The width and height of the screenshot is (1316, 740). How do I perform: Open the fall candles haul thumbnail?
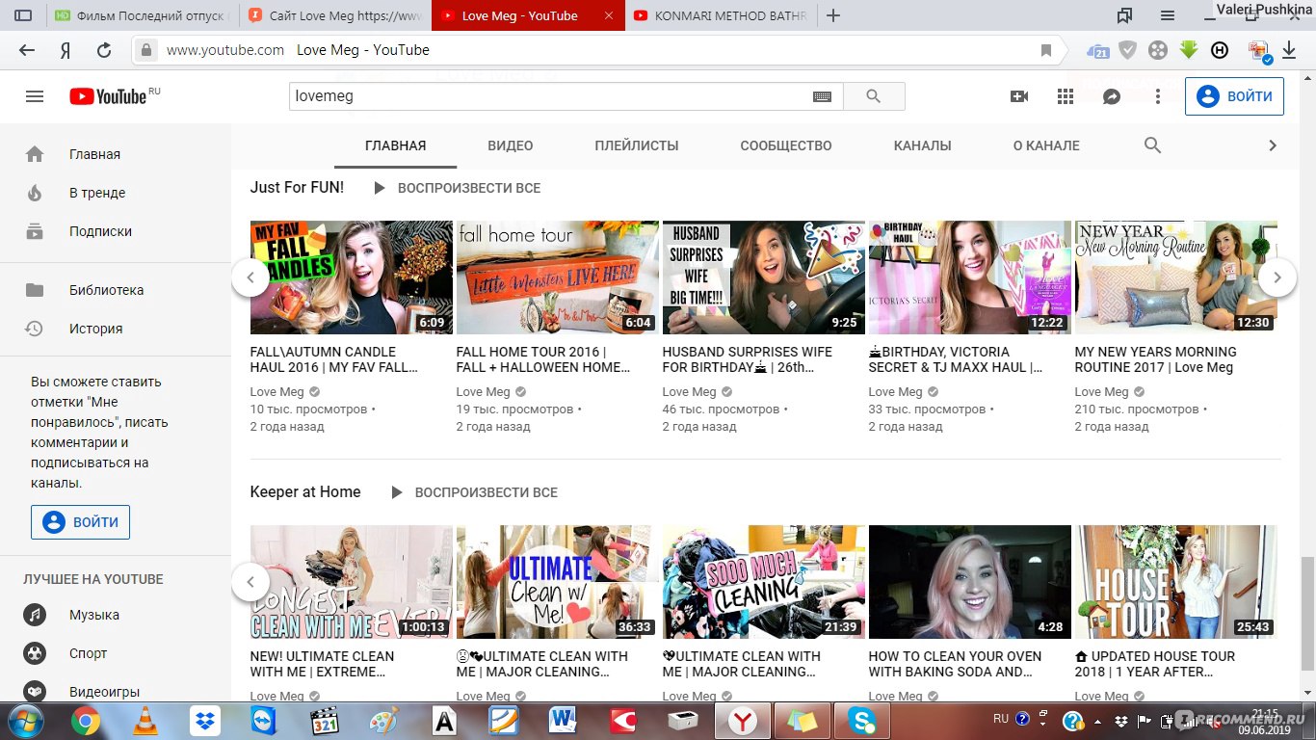point(352,277)
